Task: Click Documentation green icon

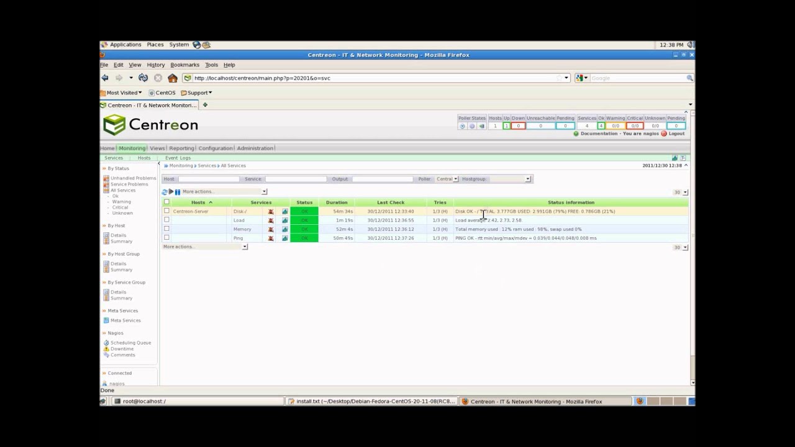Action: point(576,133)
